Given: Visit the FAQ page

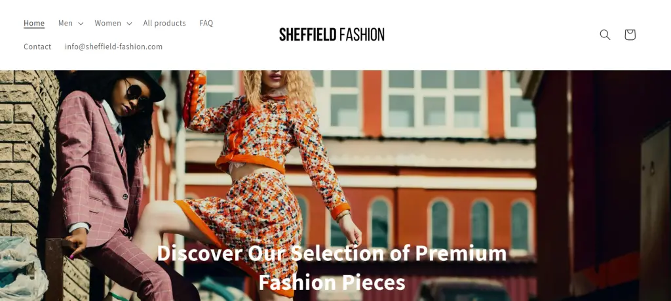Looking at the screenshot, I should (206, 23).
